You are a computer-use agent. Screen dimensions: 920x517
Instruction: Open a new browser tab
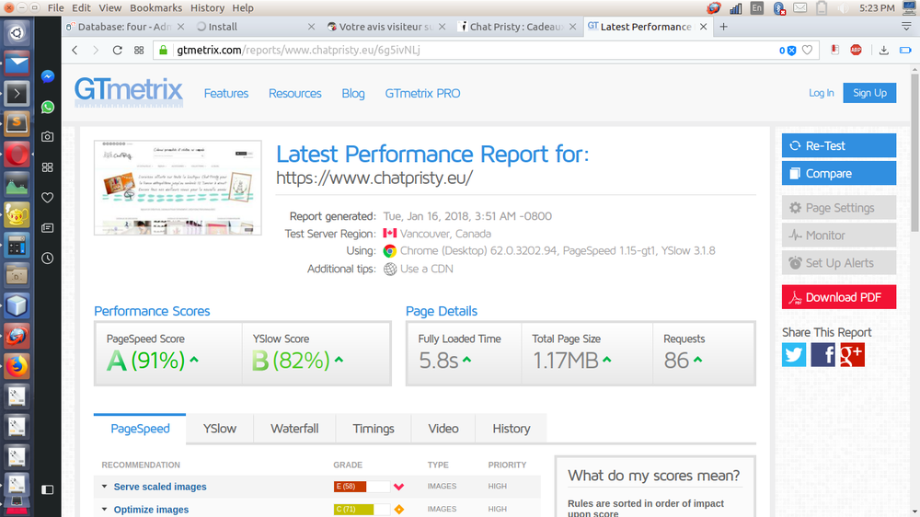point(723,27)
